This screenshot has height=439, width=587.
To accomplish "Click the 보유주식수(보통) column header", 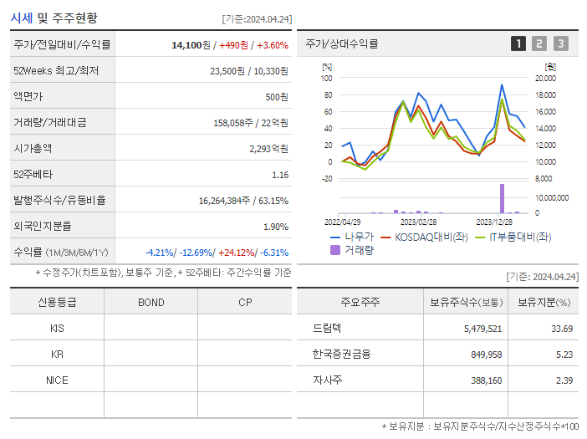I will (x=466, y=302).
